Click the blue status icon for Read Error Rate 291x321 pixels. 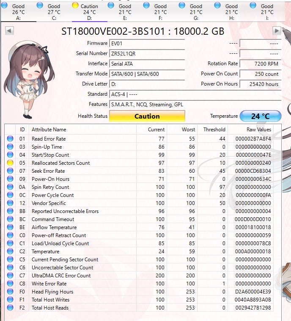pyautogui.click(x=10, y=138)
